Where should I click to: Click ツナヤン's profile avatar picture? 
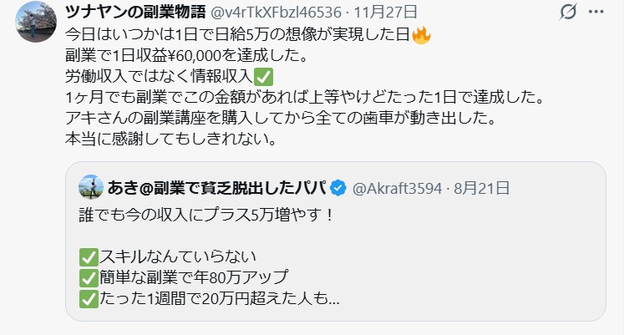point(36,22)
